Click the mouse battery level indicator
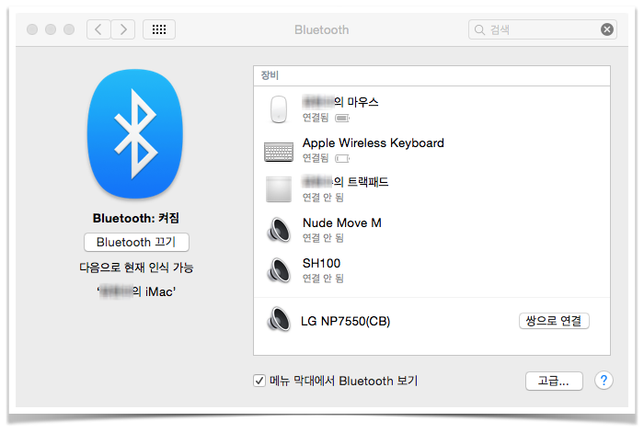Screen dimensions: 644x433 [342, 119]
